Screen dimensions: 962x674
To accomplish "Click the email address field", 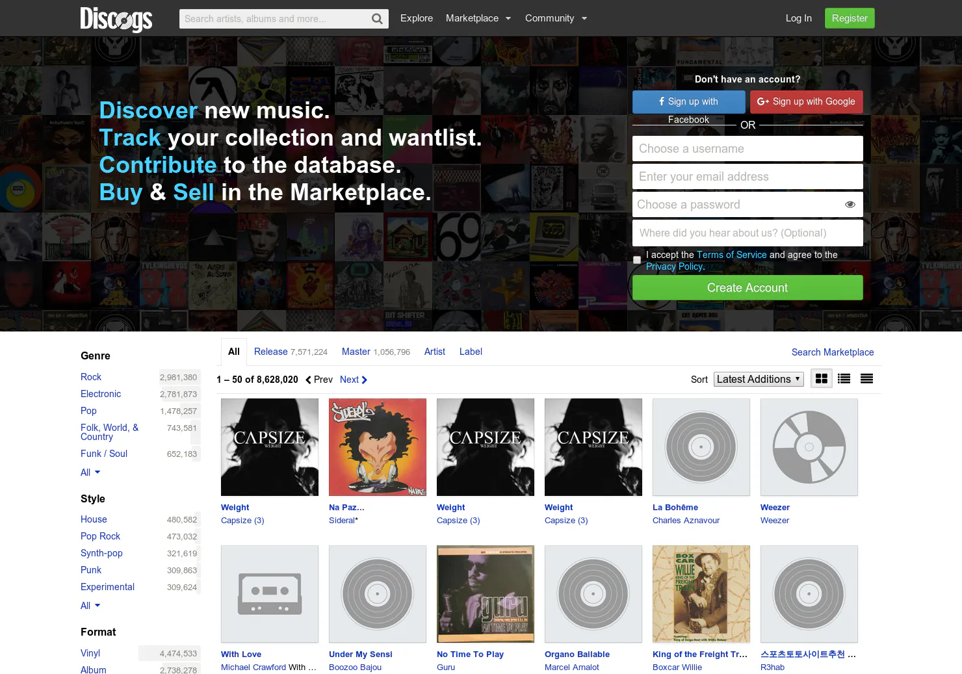I will pos(747,177).
